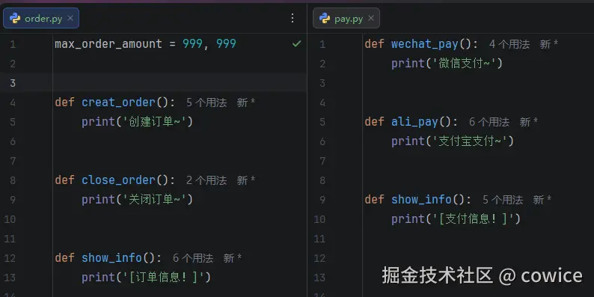Image resolution: width=594 pixels, height=297 pixels.
Task: Click the Python icon on pay.py tab
Action: (325, 18)
